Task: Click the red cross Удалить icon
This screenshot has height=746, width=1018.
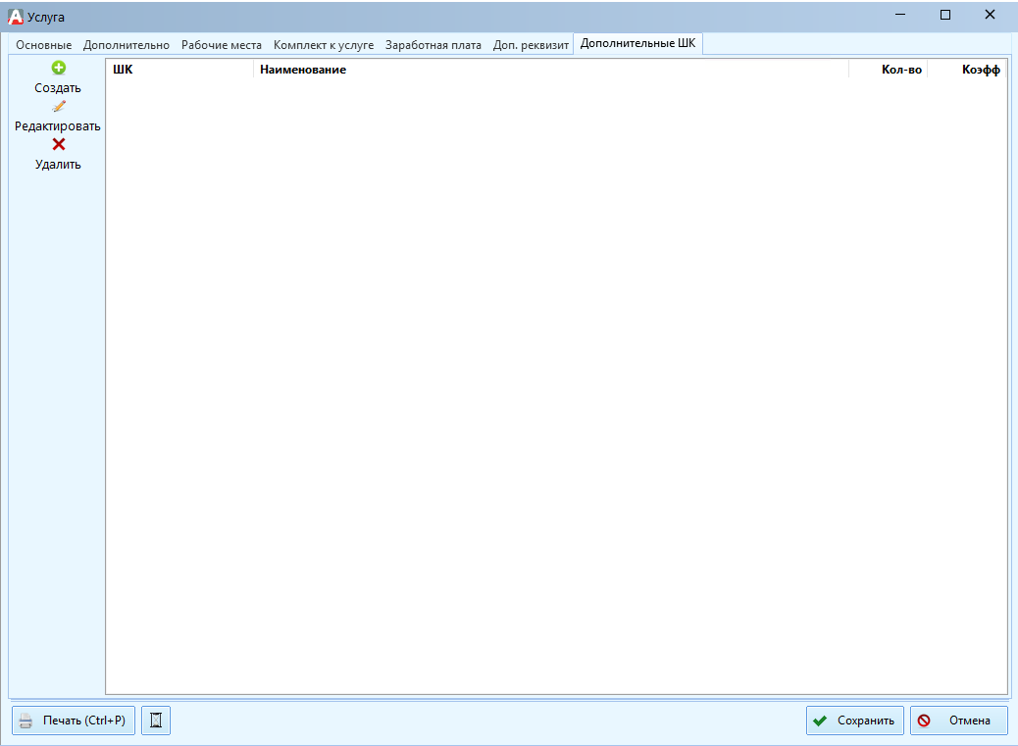Action: point(59,144)
